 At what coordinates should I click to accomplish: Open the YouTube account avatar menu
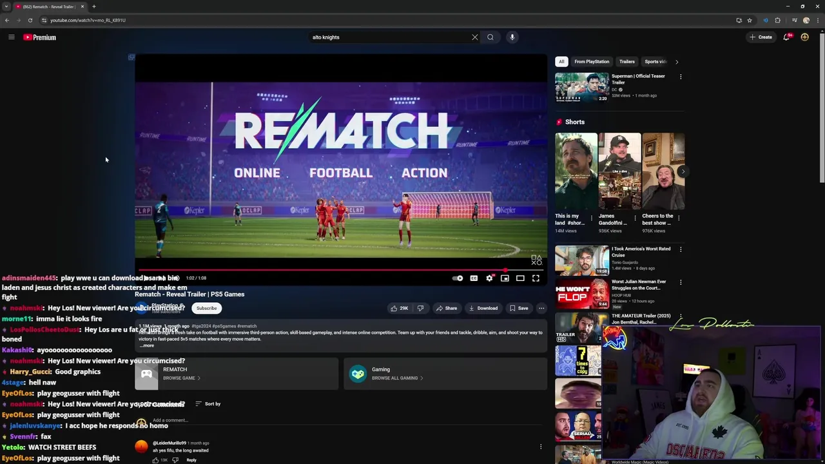804,37
